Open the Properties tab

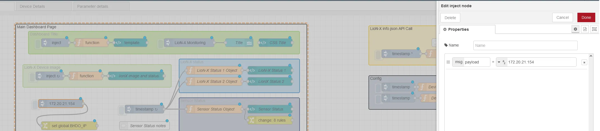tap(467, 29)
